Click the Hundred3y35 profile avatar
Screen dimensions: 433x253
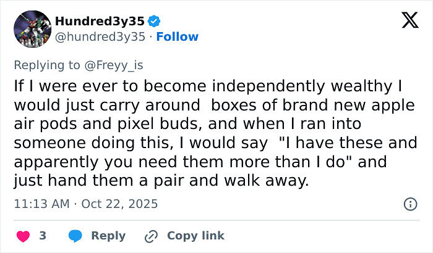point(32,29)
